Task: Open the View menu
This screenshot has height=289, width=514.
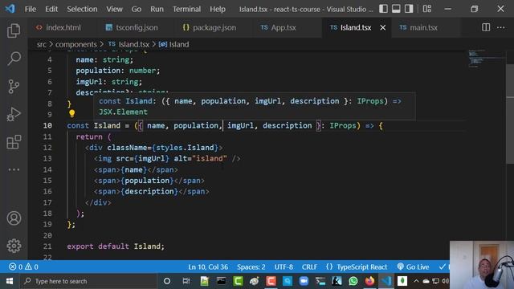Action: point(114,9)
